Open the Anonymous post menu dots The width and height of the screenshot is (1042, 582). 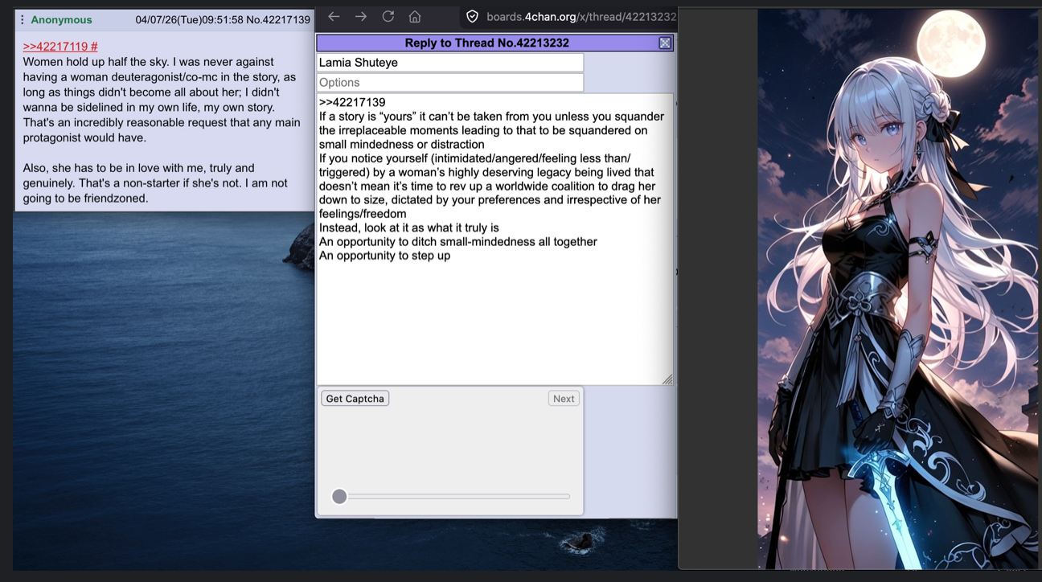point(22,20)
